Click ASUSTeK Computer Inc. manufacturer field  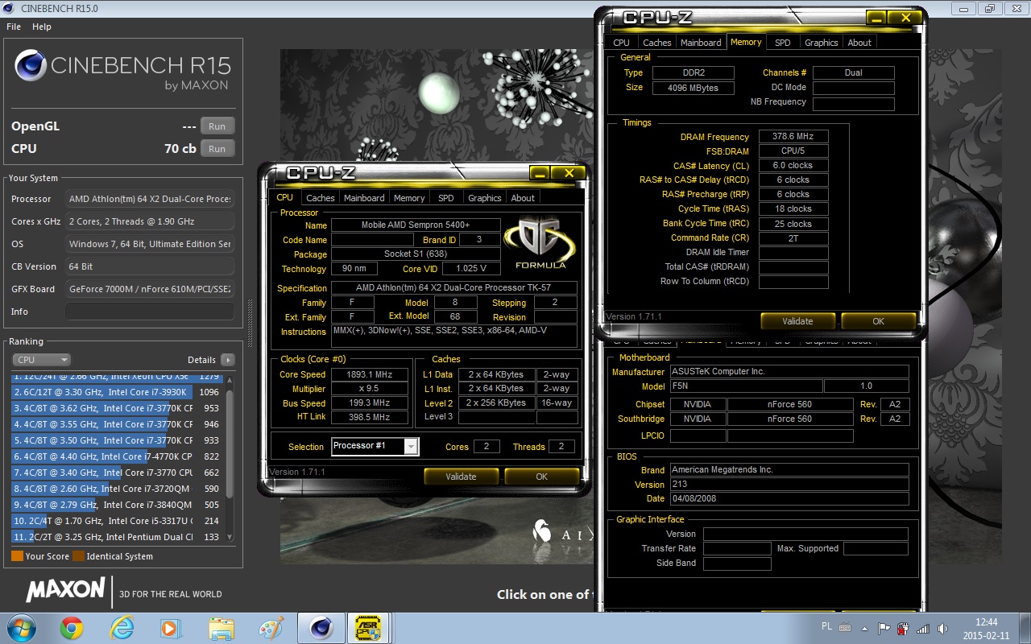click(789, 372)
